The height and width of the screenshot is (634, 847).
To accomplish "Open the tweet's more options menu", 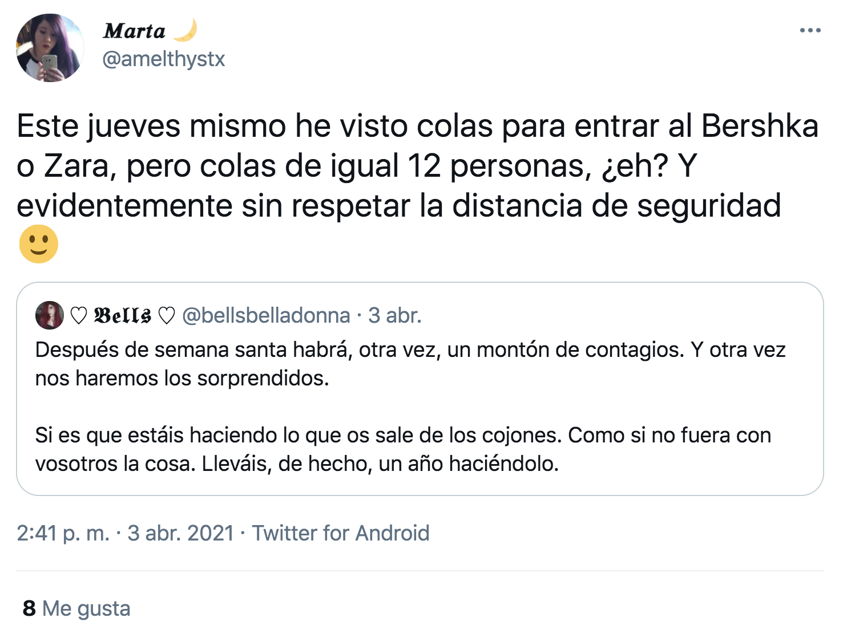I will (810, 30).
